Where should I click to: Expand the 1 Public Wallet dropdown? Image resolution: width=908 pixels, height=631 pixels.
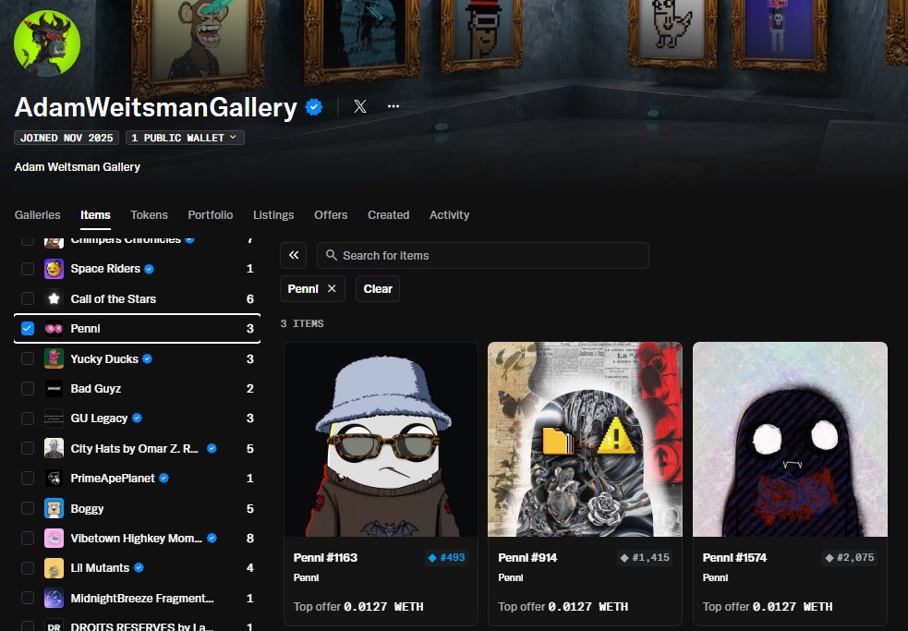pyautogui.click(x=185, y=138)
